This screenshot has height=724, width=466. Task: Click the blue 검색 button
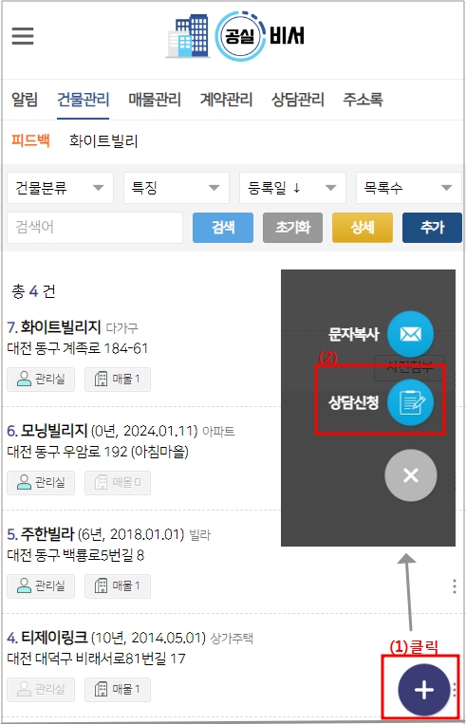(223, 227)
